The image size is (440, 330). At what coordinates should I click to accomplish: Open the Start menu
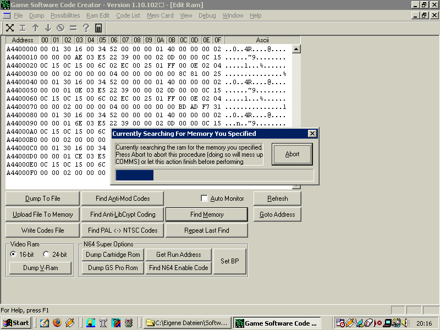pyautogui.click(x=16, y=323)
